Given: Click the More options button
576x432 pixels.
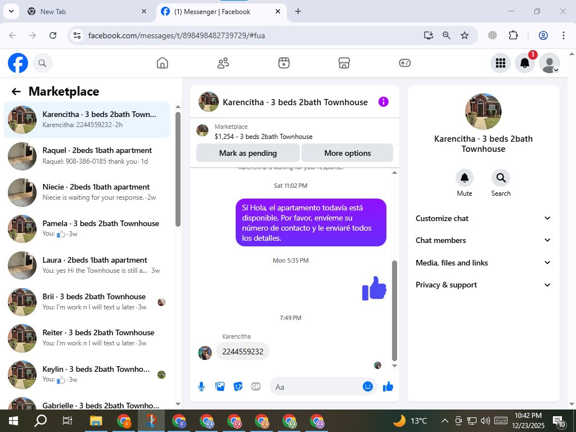Looking at the screenshot, I should point(347,153).
